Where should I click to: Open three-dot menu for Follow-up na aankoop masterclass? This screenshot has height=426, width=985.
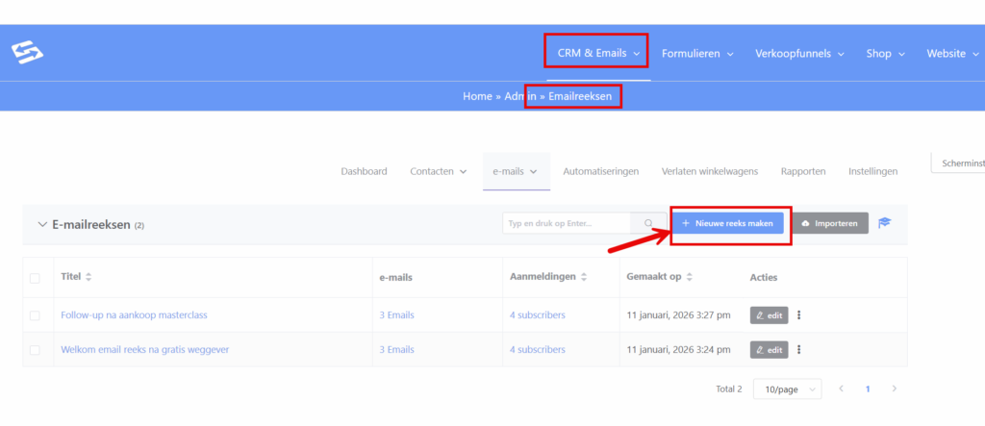click(799, 315)
